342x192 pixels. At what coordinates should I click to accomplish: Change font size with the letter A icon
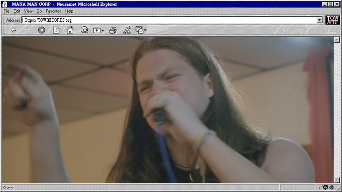(127, 30)
